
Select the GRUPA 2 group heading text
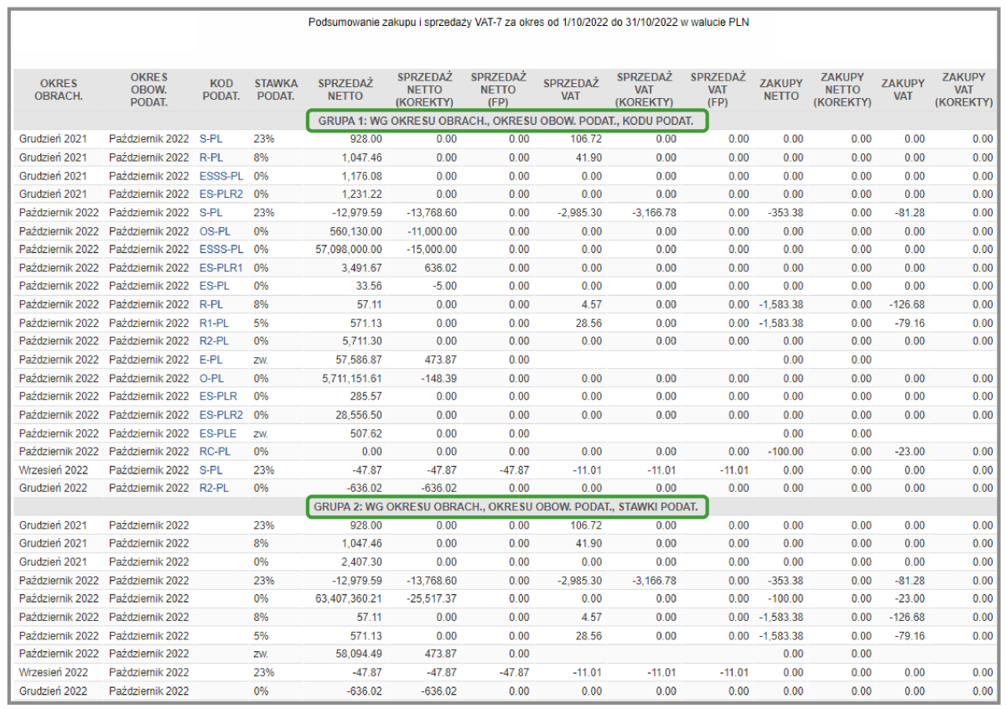[506, 507]
